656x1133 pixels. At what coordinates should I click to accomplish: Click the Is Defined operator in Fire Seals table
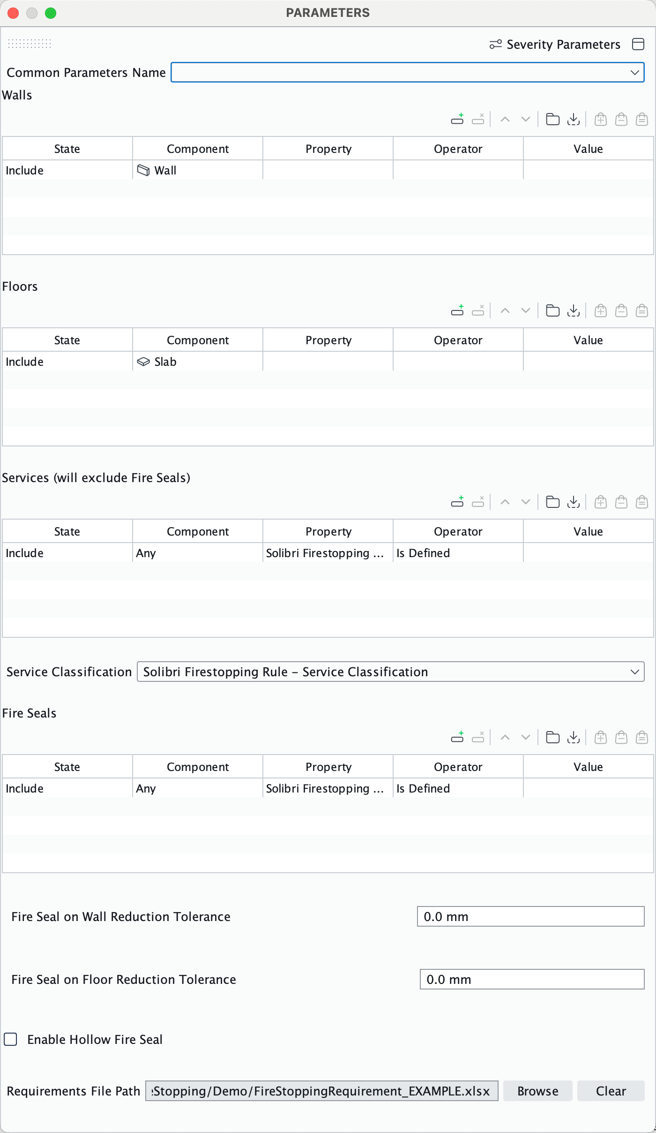point(458,788)
